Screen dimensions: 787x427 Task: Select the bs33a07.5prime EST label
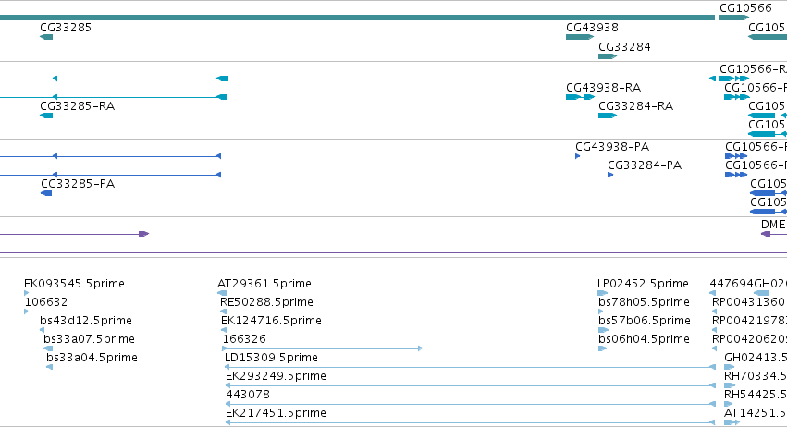[90, 339]
